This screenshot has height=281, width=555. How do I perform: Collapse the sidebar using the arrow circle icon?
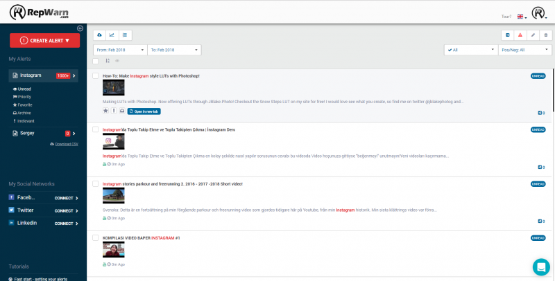[80, 28]
